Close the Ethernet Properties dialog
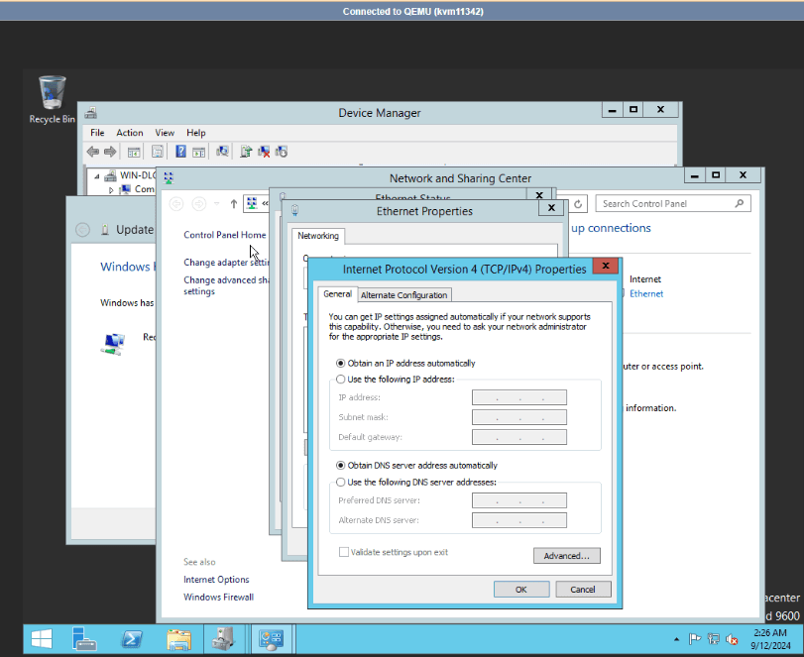Viewport: 804px width, 657px height. [552, 208]
